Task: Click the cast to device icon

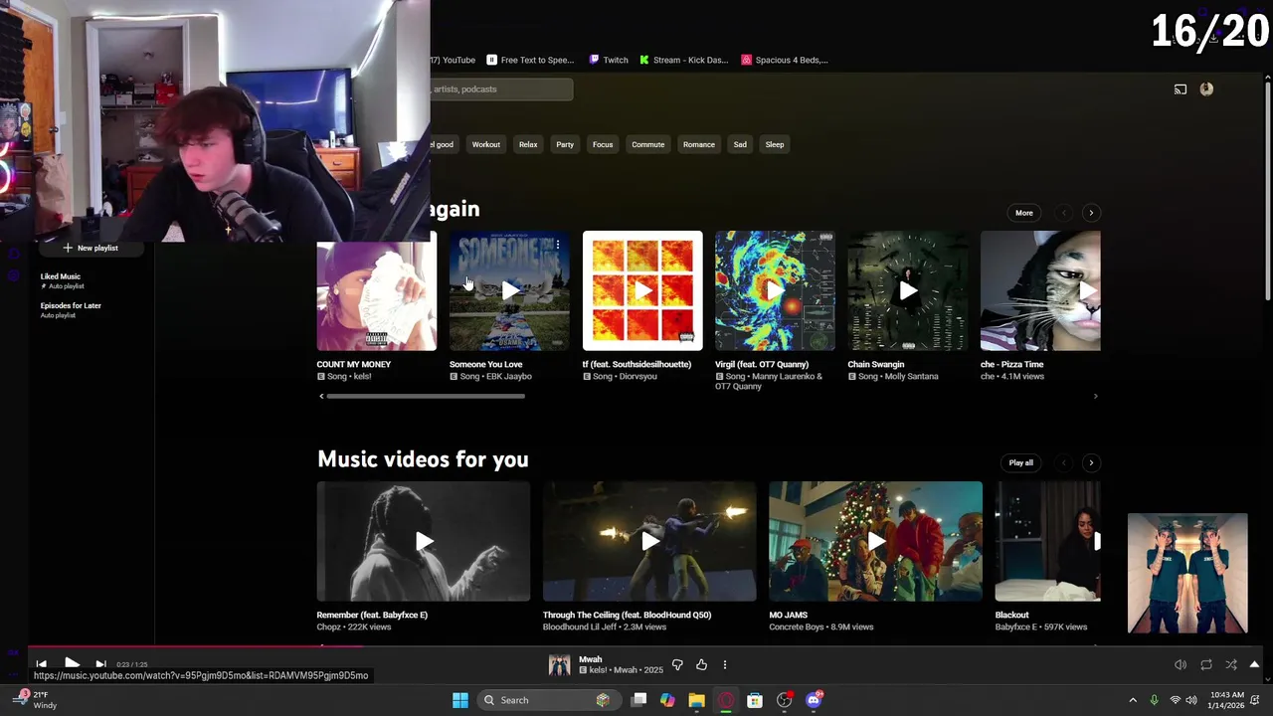Action: pos(1181,89)
